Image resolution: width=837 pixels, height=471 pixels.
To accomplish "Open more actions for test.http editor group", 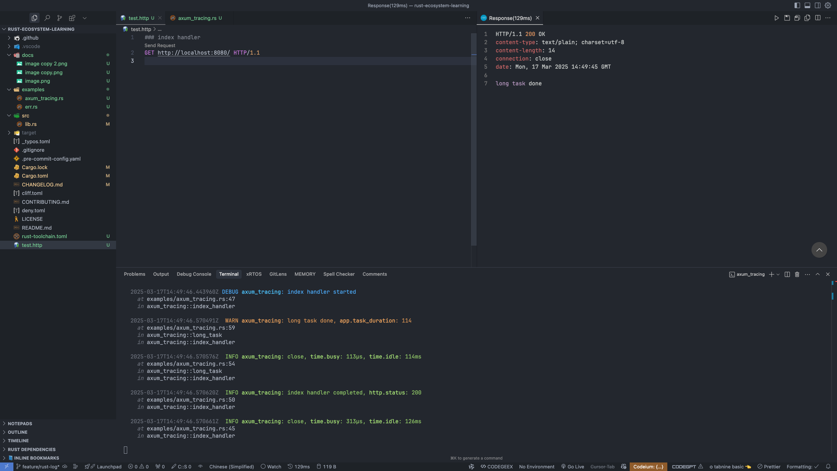I will coord(468,18).
